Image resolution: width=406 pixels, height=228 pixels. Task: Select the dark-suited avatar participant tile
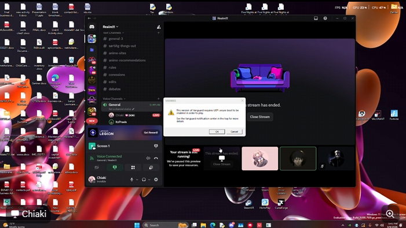336,159
